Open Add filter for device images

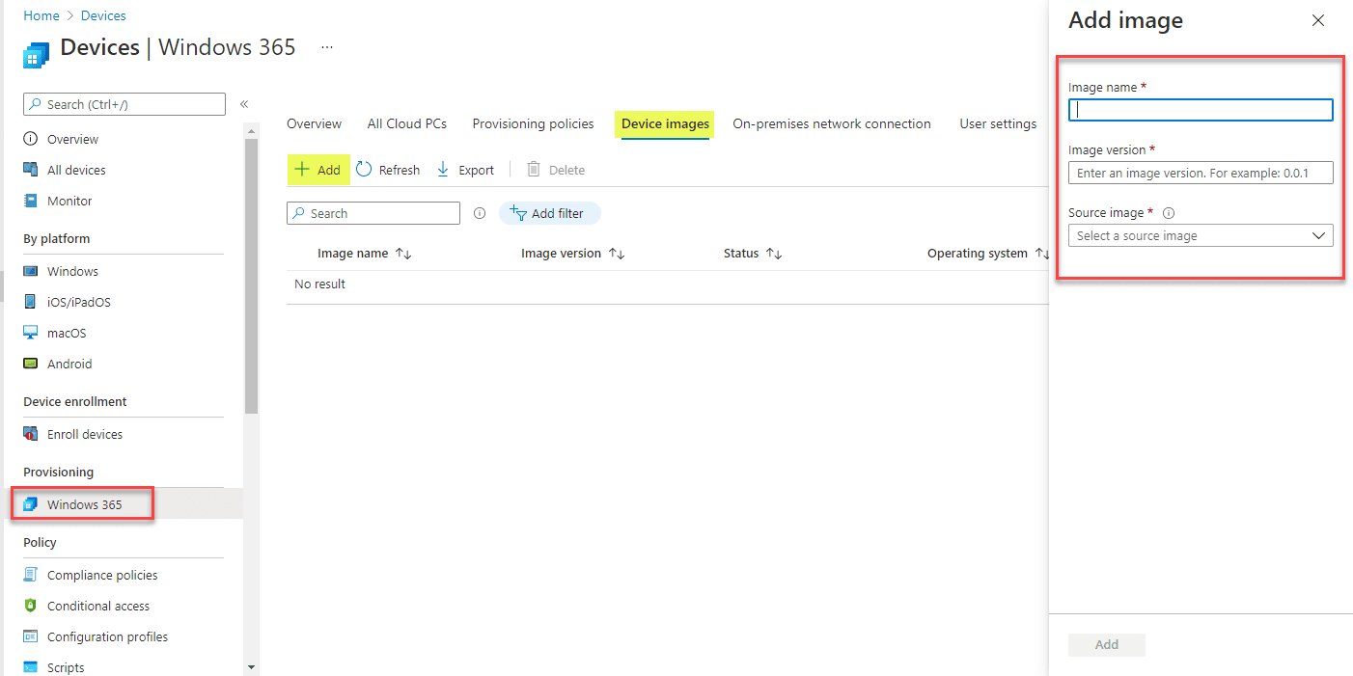549,213
